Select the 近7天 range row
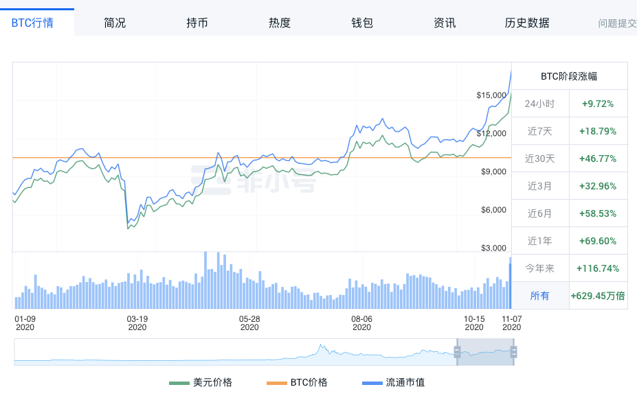This screenshot has width=637, height=398. tap(570, 131)
